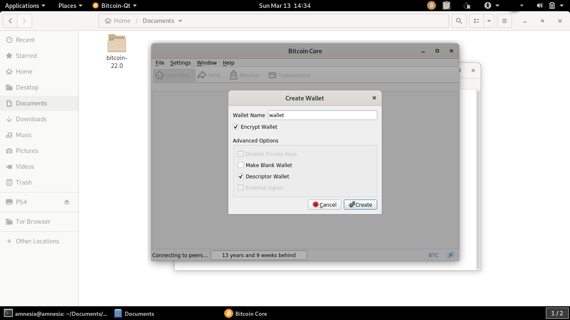Open Starred in the sidebar
570x320 pixels.
point(39,56)
